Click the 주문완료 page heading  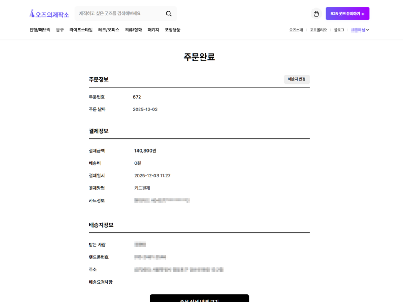(x=199, y=57)
